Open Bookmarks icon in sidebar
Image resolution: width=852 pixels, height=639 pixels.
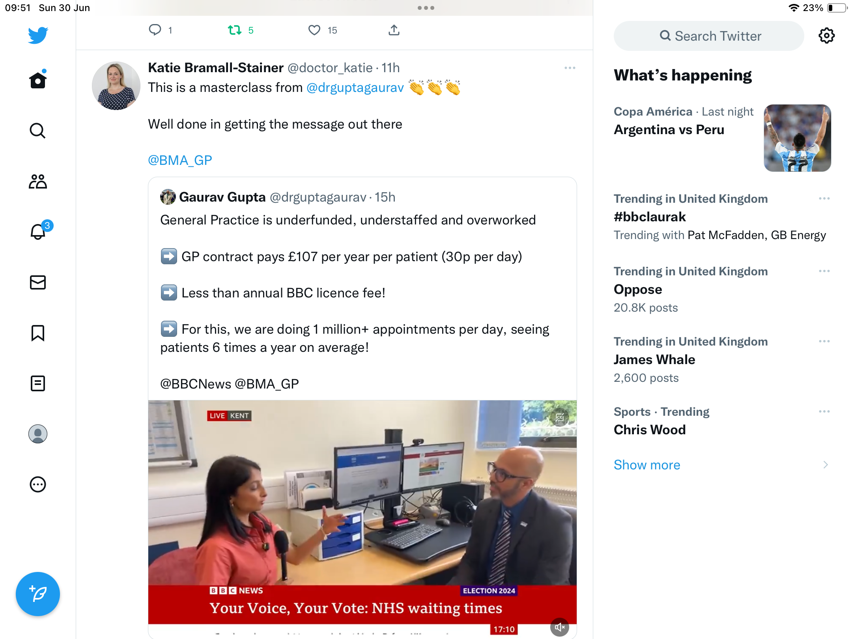tap(38, 333)
